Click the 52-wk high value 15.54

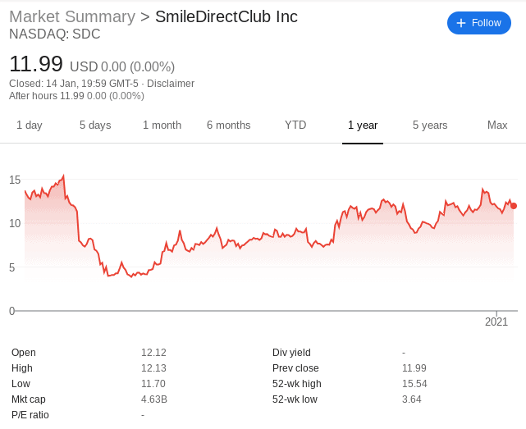pos(414,384)
